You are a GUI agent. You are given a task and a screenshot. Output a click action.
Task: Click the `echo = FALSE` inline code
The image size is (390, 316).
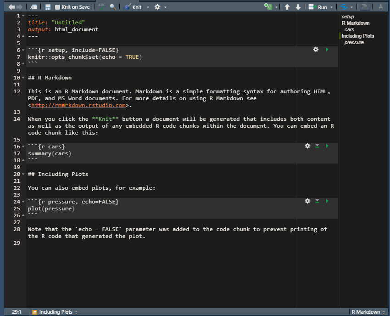click(x=99, y=229)
